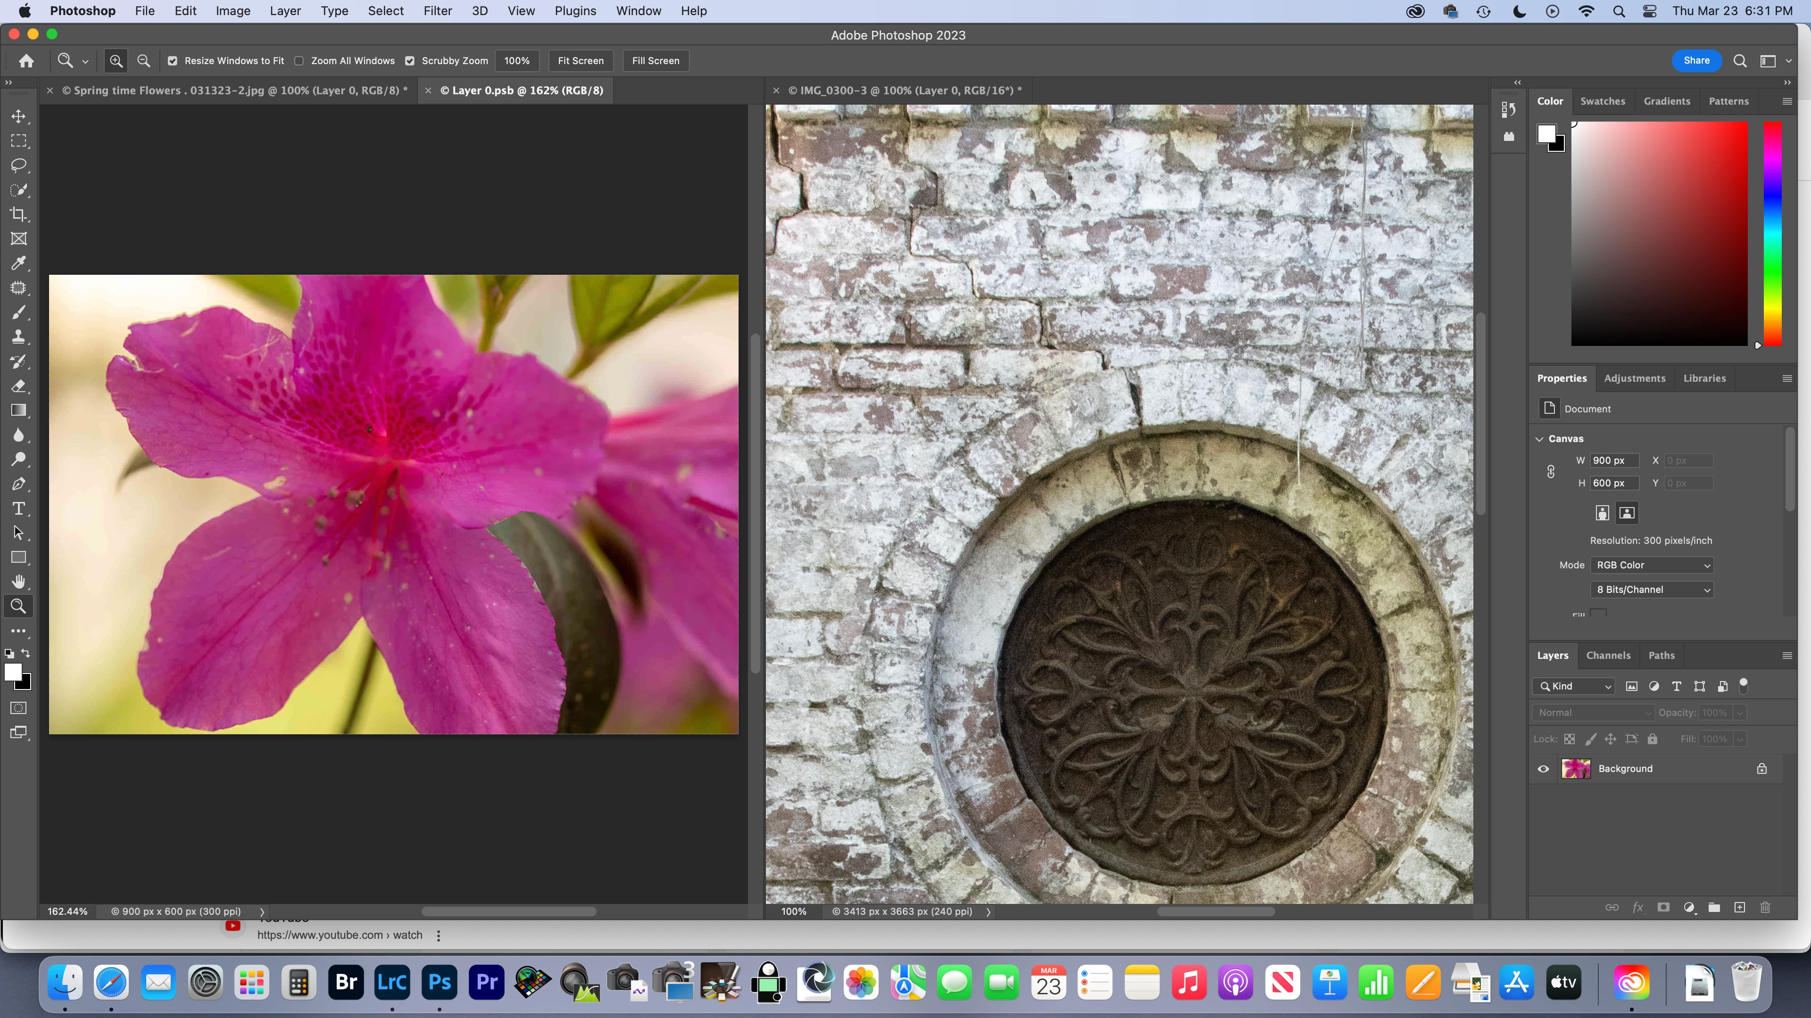The width and height of the screenshot is (1811, 1018).
Task: Hide the Background layer visibility eye
Action: 1543,769
